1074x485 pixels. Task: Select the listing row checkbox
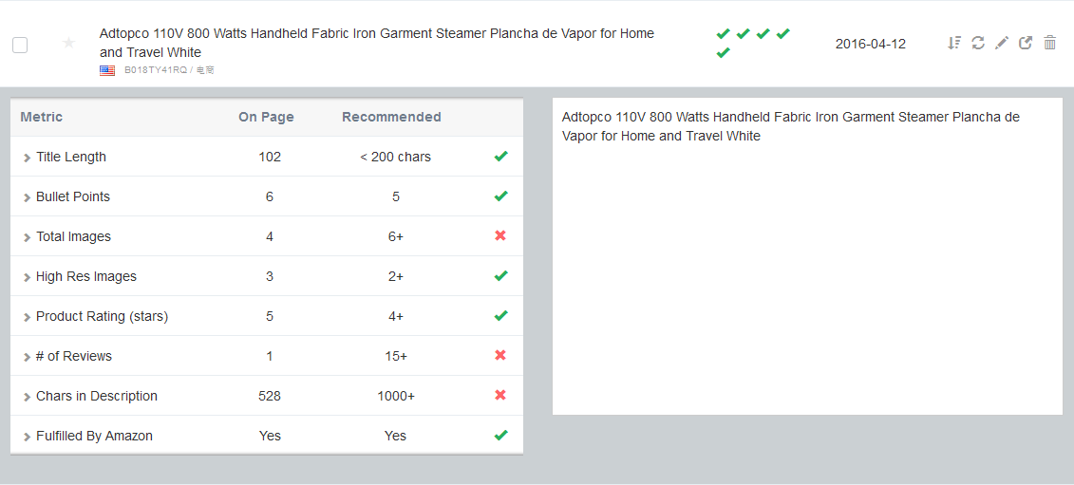tap(20, 46)
